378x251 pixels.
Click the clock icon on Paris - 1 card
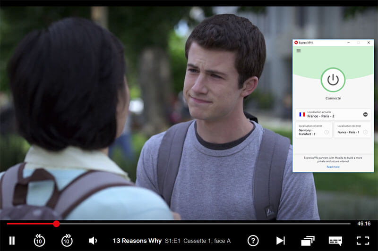[x=365, y=132]
